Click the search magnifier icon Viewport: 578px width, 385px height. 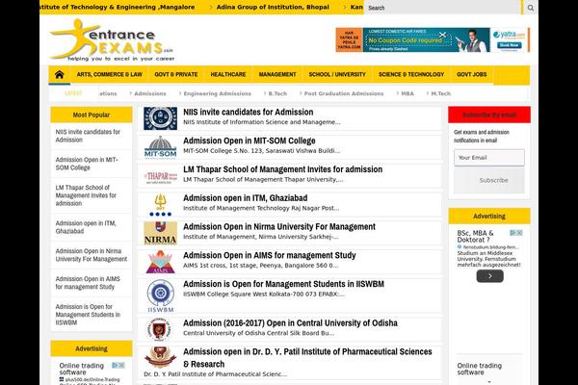(x=531, y=8)
